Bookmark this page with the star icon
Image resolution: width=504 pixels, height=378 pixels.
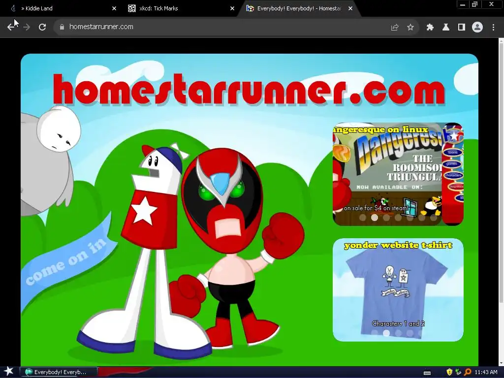point(410,28)
